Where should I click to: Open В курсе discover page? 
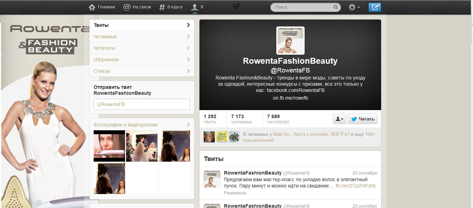171,7
